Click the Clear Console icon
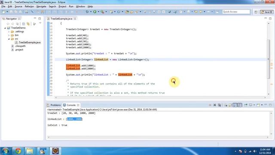275x155 pixels. (x=226, y=105)
